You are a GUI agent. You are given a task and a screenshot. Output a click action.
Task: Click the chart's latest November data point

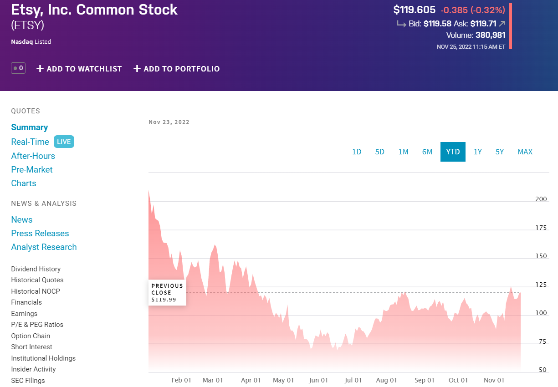[x=520, y=293]
